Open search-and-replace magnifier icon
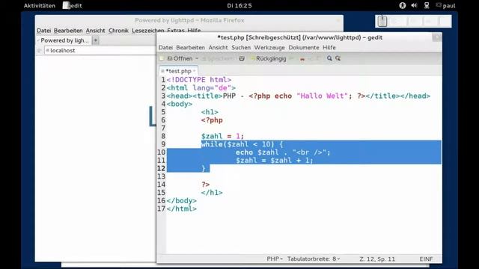Screen dimensions: 479x269 coord(338,58)
